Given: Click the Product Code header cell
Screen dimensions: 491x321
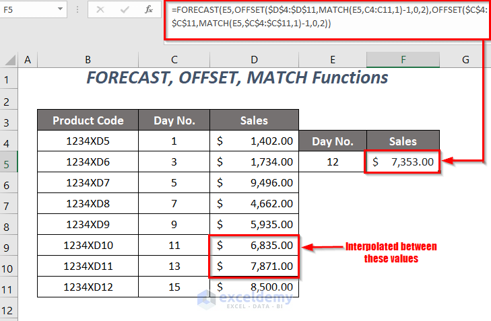Looking at the screenshot, I should [x=88, y=120].
